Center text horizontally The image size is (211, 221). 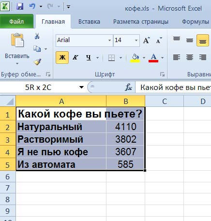point(190,57)
